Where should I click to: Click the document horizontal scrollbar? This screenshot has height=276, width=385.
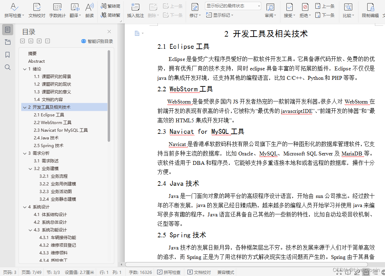point(247,264)
